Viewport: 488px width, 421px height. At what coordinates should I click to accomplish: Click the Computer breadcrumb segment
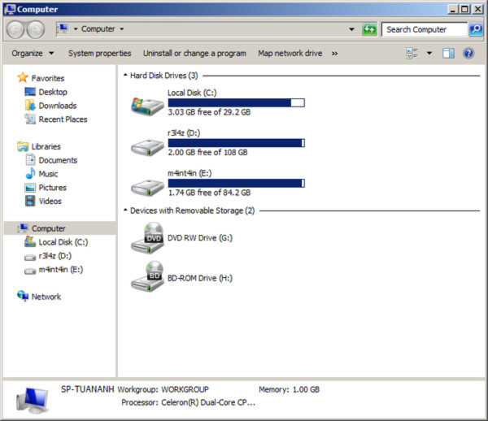[x=98, y=29]
